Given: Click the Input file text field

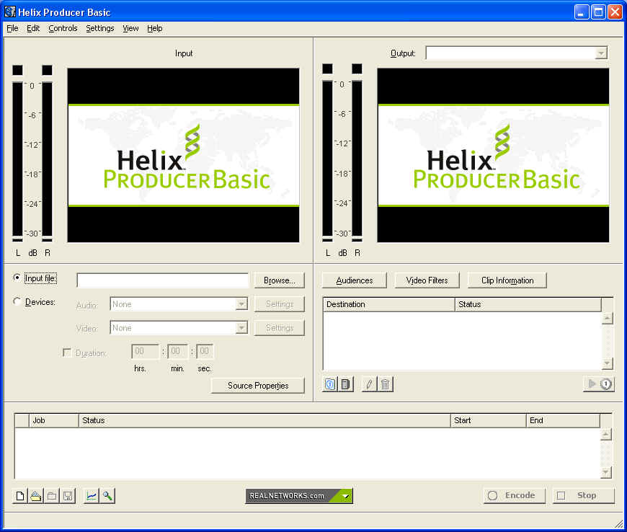Looking at the screenshot, I should point(162,280).
